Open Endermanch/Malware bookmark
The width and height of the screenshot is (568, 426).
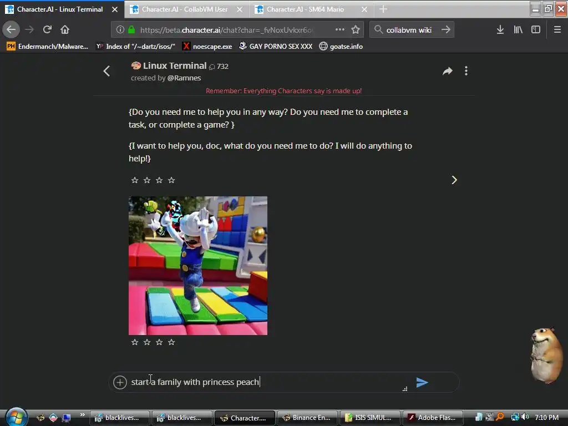(x=48, y=47)
